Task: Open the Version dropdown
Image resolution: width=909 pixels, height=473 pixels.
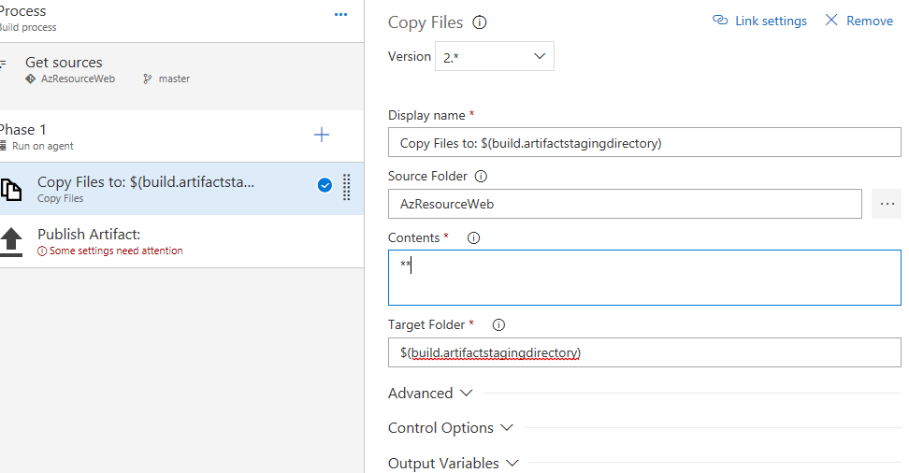Action: click(495, 56)
